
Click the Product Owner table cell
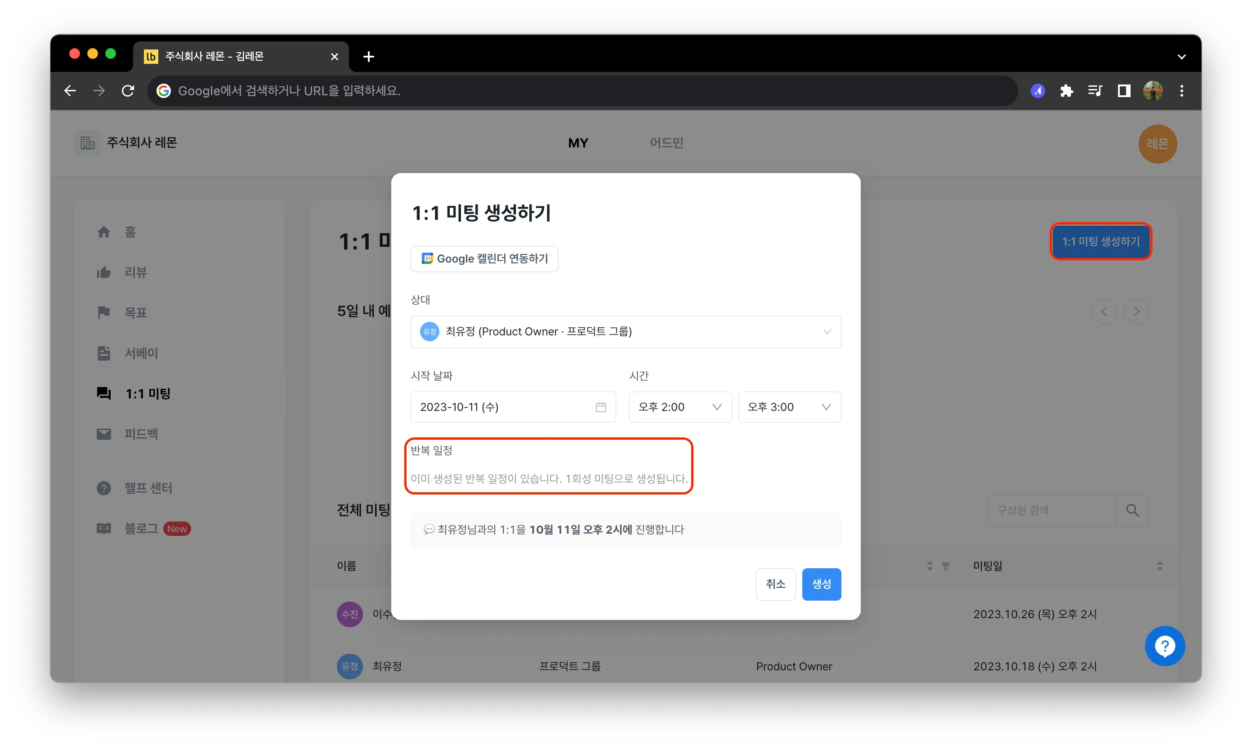[794, 666]
